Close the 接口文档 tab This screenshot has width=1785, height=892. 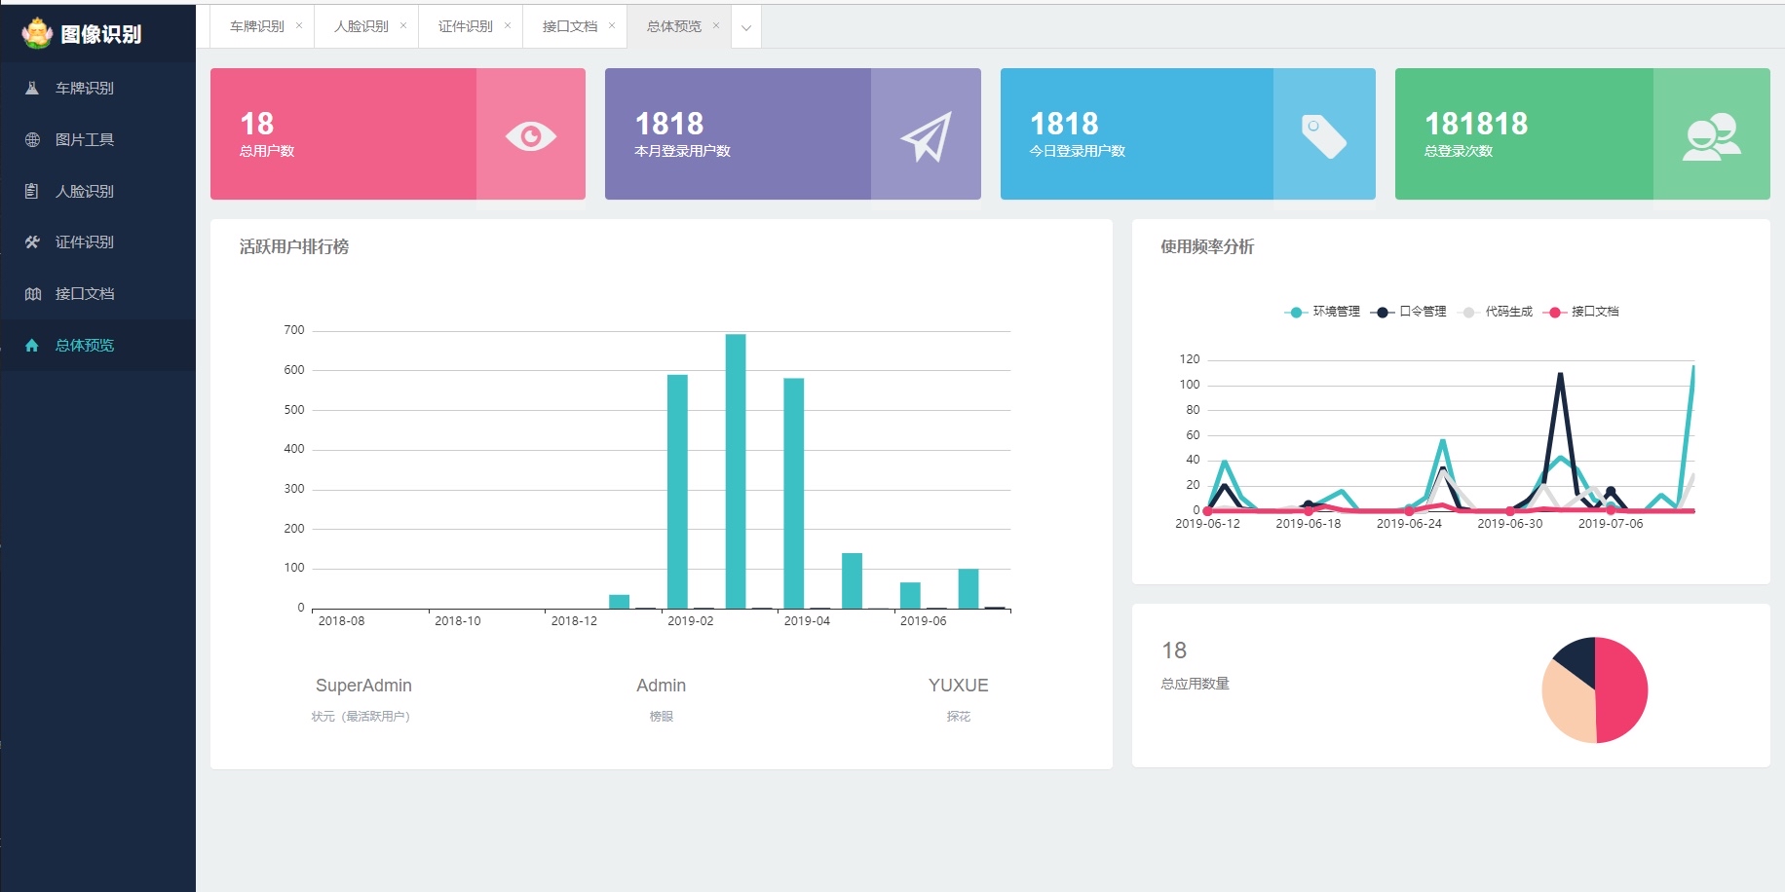[x=612, y=25]
